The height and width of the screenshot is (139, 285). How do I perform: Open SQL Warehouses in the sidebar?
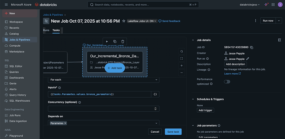coord(20,101)
